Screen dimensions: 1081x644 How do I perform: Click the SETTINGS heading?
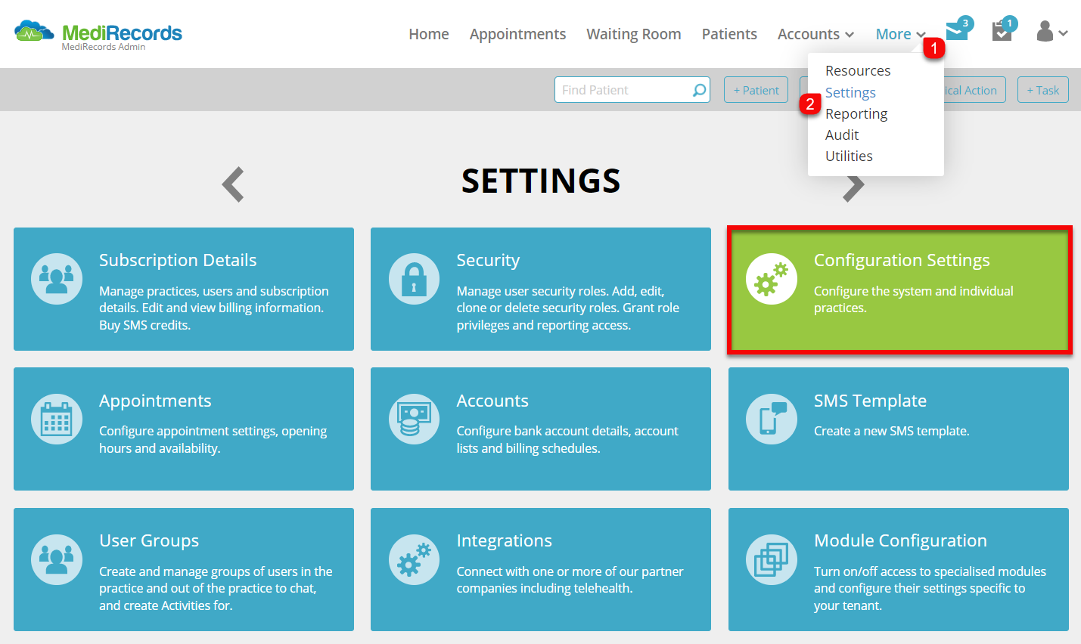541,181
